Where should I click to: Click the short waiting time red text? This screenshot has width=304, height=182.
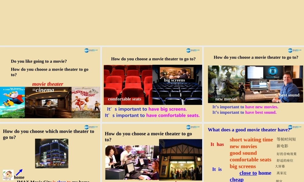[251, 140]
